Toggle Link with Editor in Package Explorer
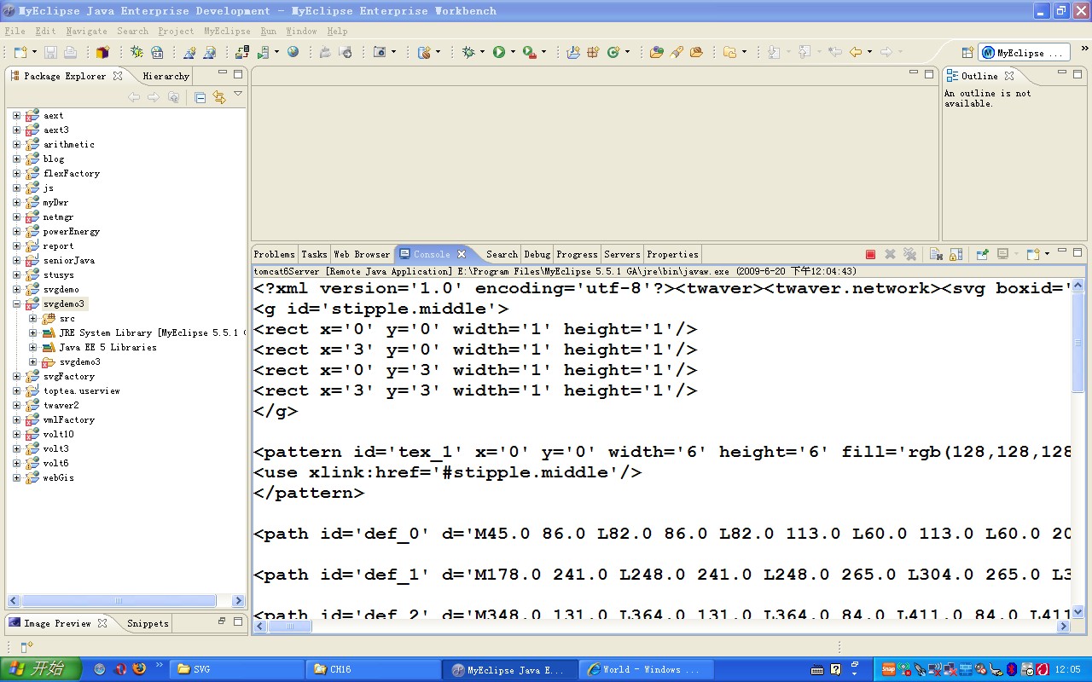 [219, 97]
